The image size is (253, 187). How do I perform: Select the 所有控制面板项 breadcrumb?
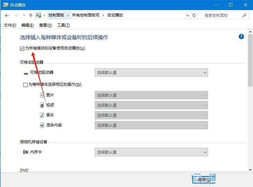click(x=86, y=15)
